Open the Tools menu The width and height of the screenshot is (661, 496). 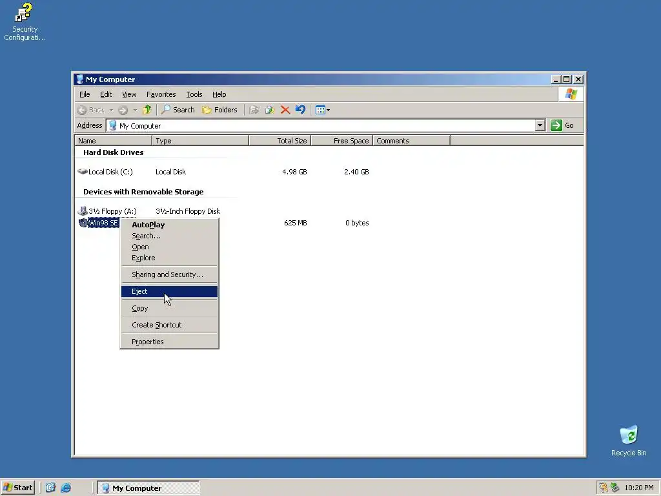(x=194, y=94)
